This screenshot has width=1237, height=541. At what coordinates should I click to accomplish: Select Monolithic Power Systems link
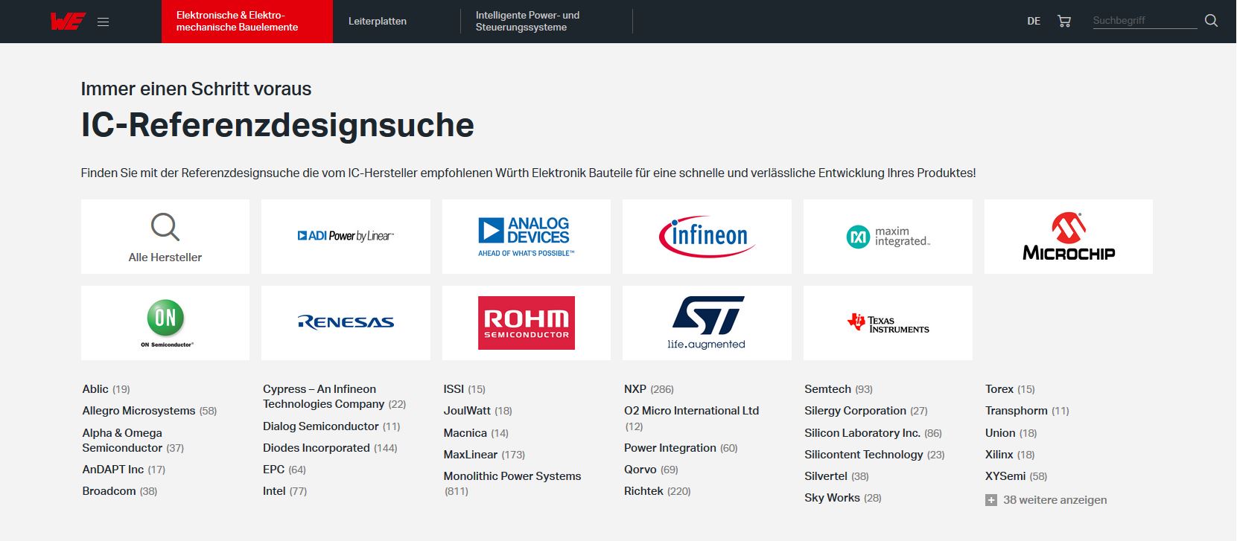point(512,476)
